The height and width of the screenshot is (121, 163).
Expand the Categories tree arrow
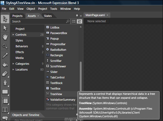pos(13,64)
